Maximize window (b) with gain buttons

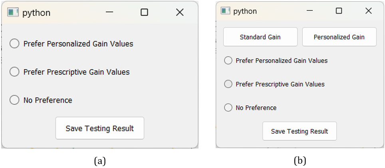coord(339,11)
